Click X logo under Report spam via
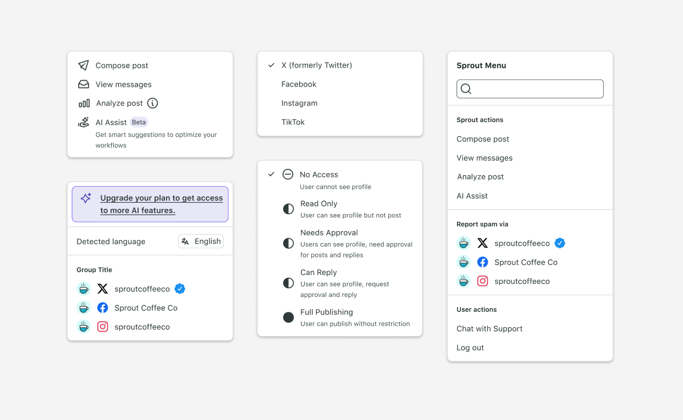683x420 pixels. 483,243
